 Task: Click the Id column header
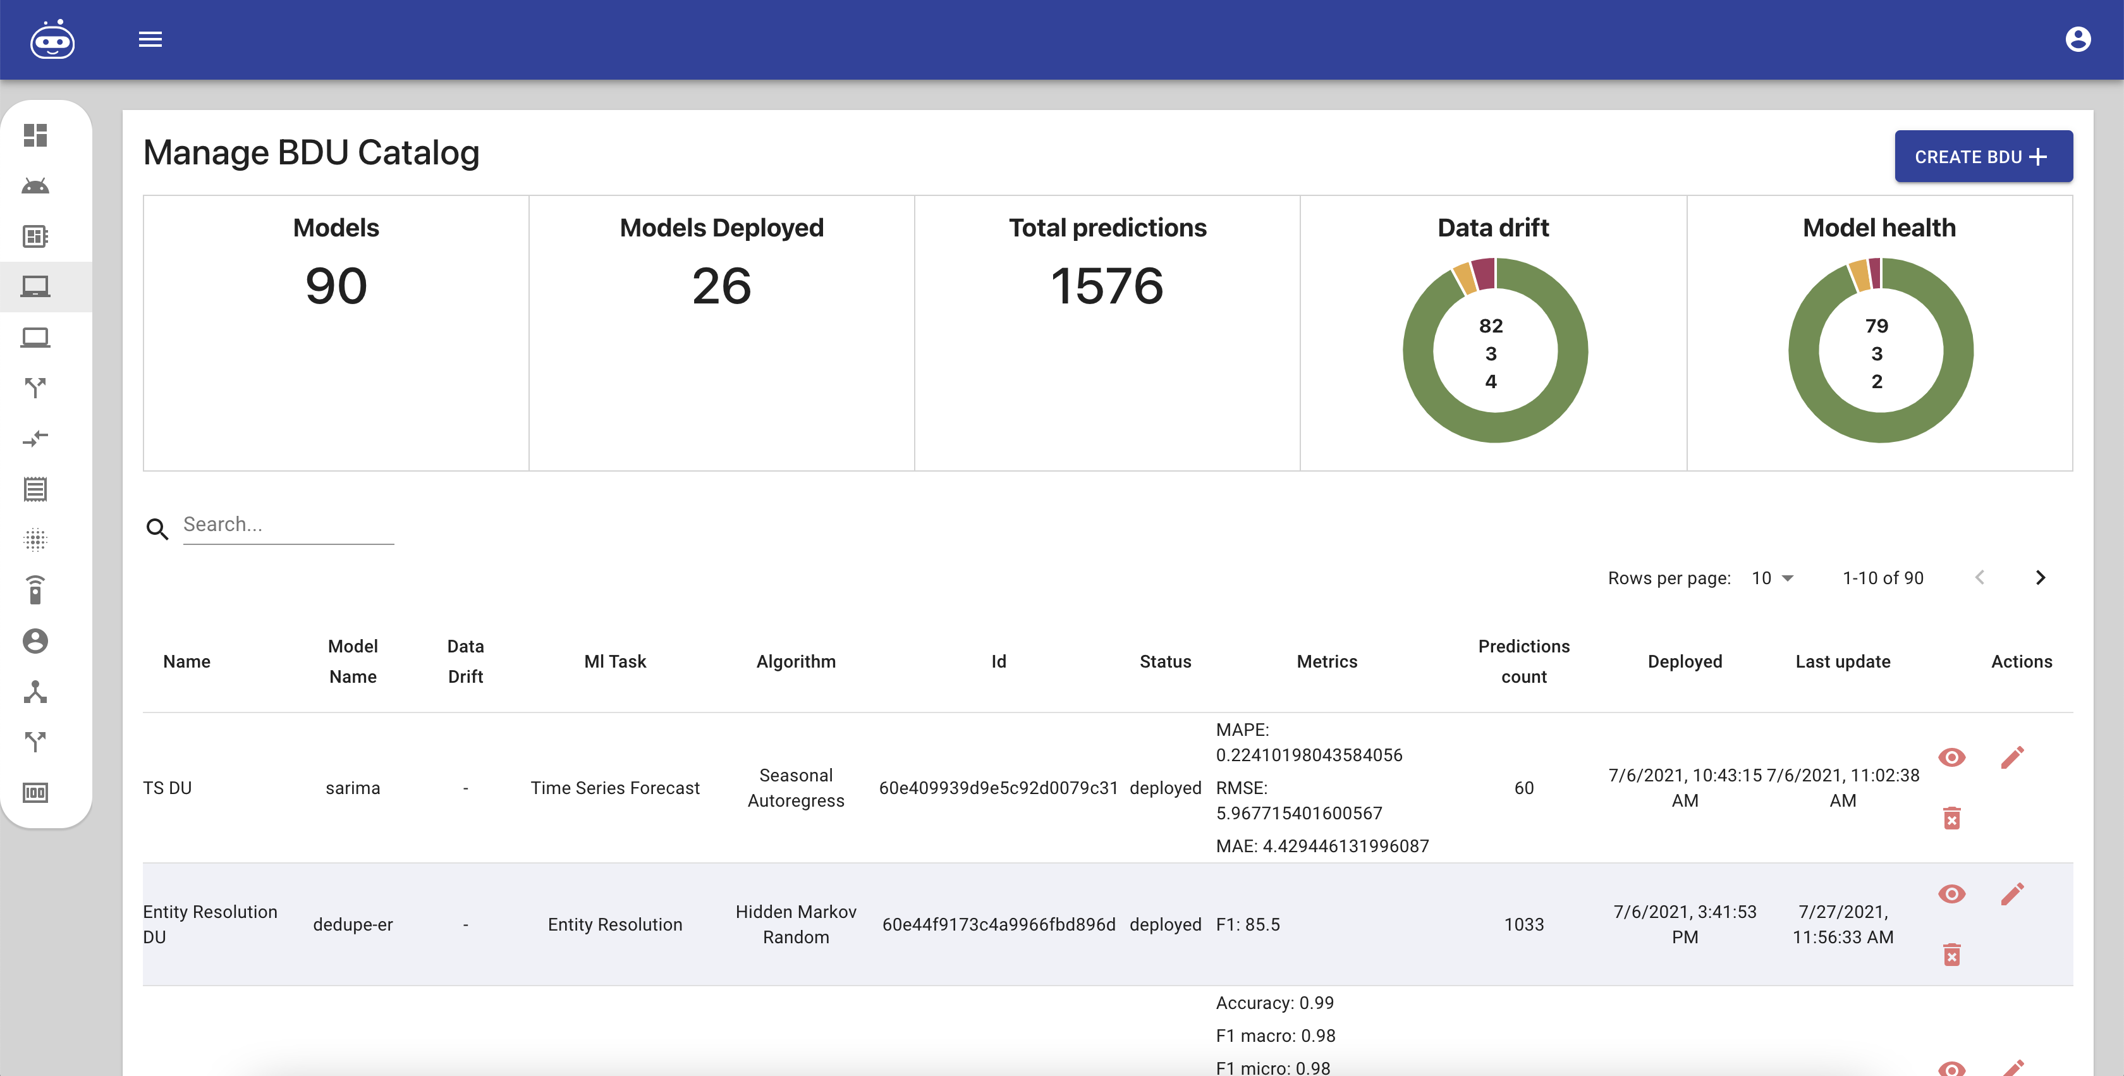click(999, 661)
